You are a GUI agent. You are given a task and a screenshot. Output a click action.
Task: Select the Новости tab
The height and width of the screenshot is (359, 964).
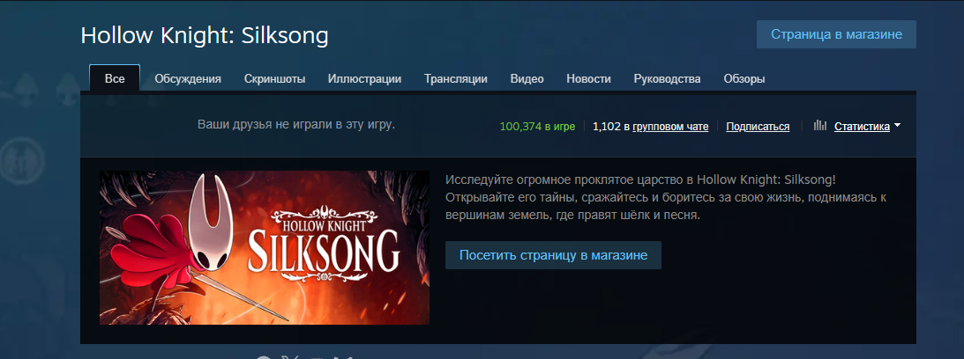[588, 78]
